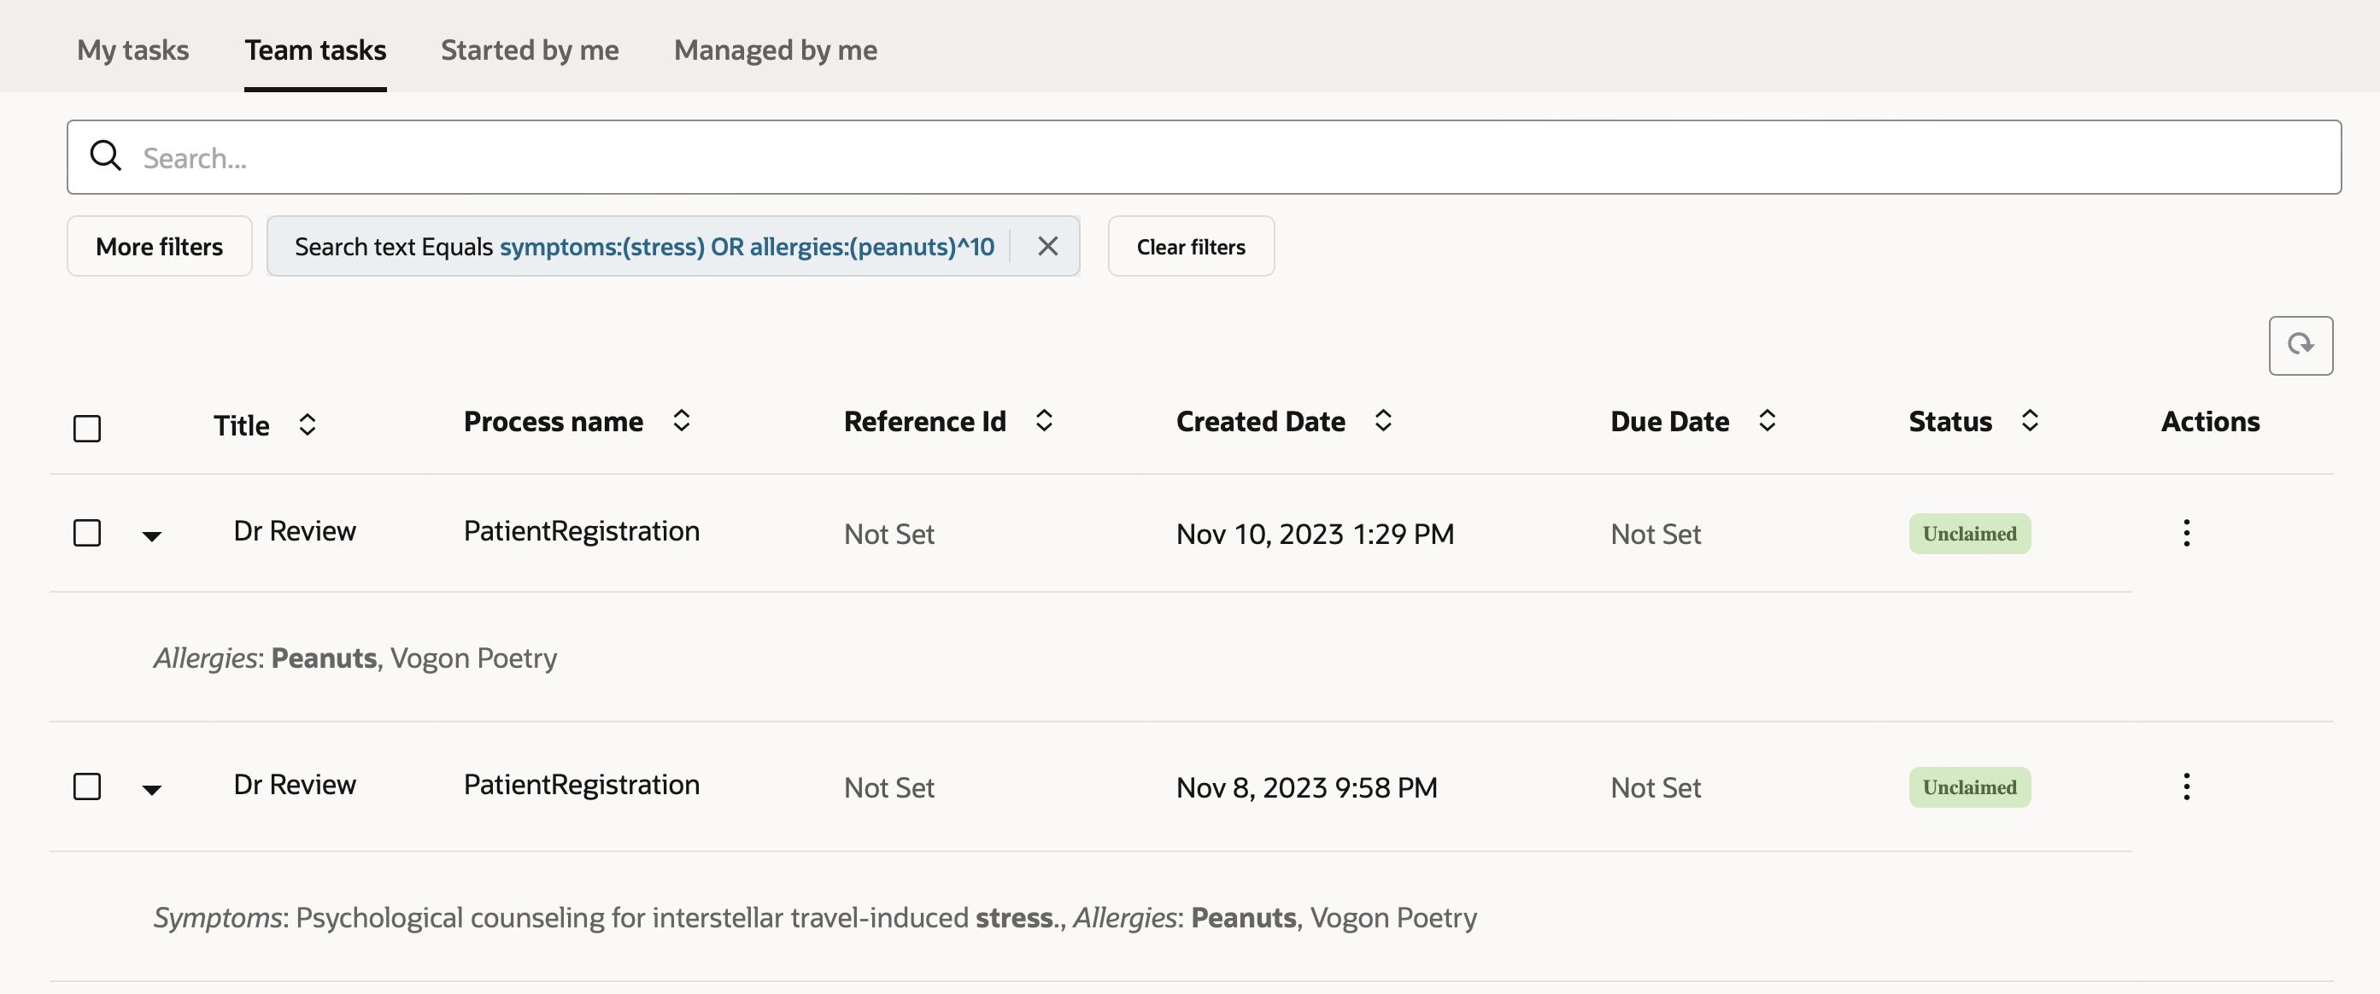
Task: Sort tasks by Process name
Action: [682, 420]
